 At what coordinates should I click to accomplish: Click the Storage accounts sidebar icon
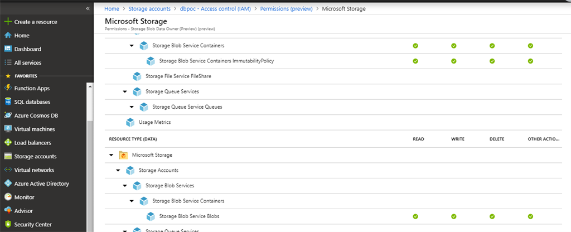[x=8, y=156]
